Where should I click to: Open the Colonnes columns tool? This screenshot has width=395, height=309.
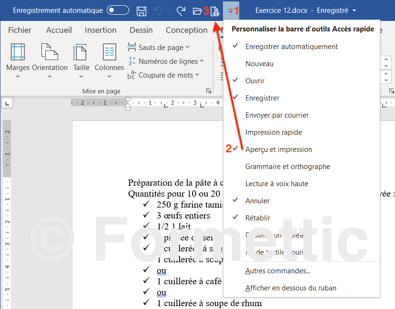point(109,60)
